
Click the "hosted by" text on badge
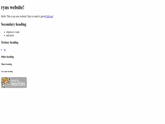pyautogui.click(x=15, y=81)
